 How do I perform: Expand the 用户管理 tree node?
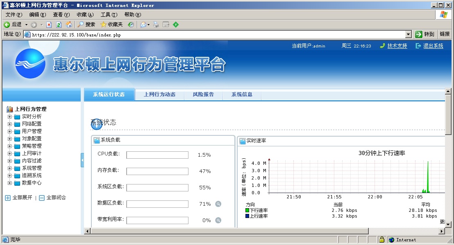pos(9,131)
